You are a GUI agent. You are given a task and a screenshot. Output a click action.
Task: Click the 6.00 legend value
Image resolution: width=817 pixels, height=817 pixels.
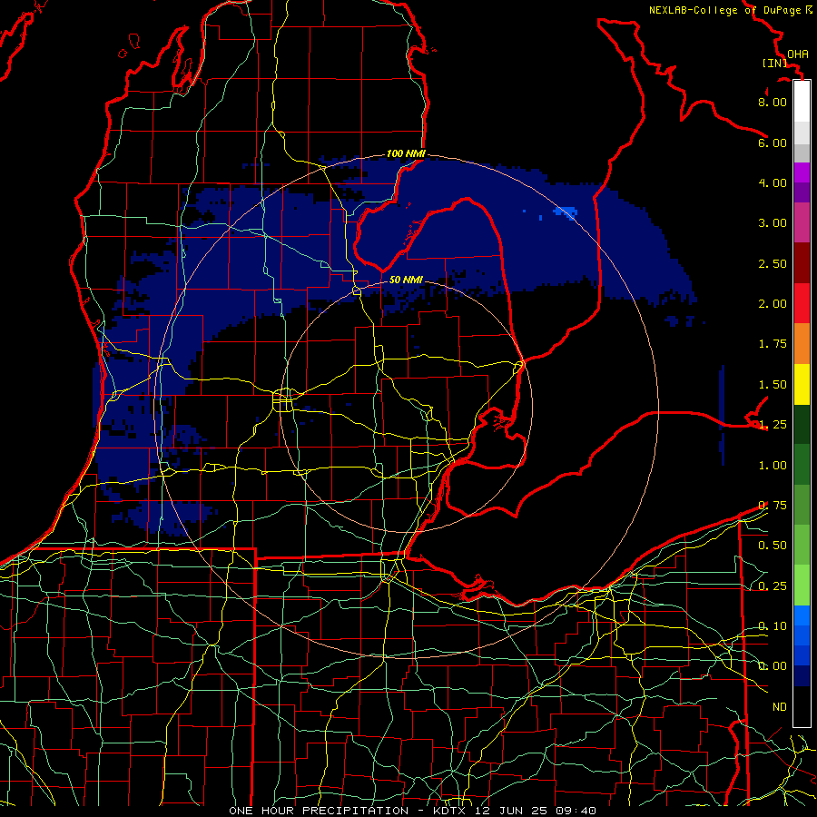[x=773, y=143]
